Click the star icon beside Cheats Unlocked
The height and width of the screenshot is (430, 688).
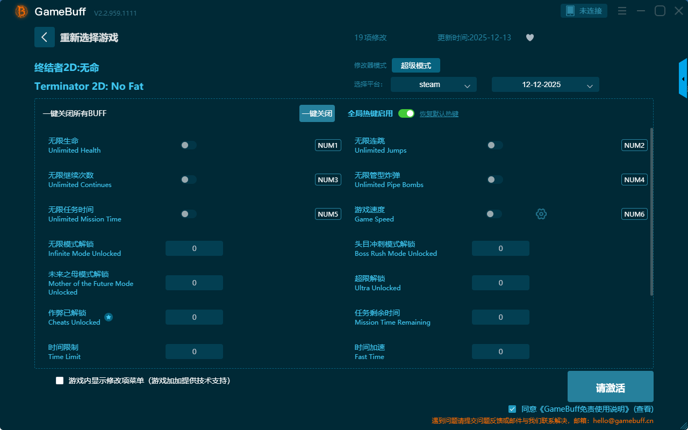pos(109,317)
